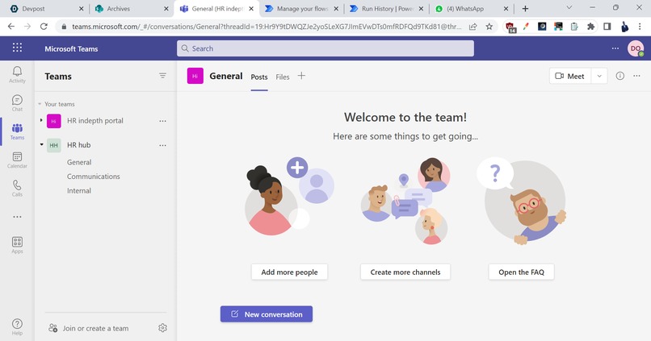Open the Activity feed in the sidebar
The width and height of the screenshot is (651, 341).
pos(17,75)
